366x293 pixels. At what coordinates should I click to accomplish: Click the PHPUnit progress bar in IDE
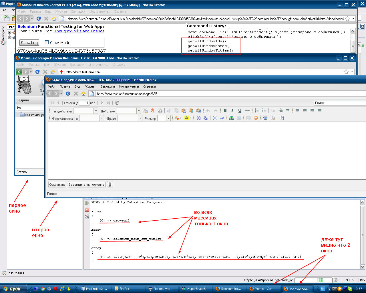click(313, 280)
